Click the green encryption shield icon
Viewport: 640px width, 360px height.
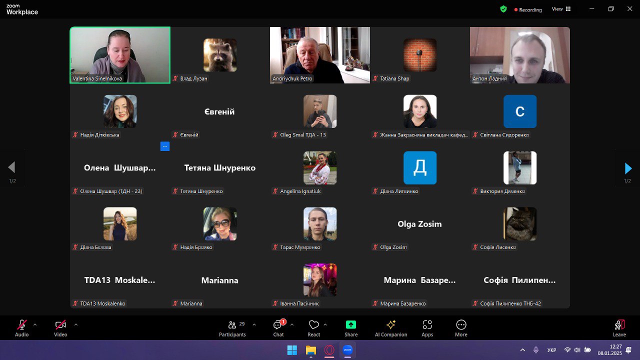click(503, 9)
